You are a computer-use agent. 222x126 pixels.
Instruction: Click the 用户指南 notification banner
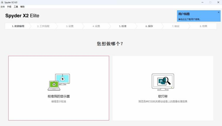coord(199,16)
